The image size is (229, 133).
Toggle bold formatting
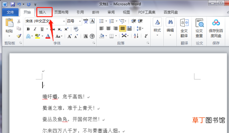point(28,29)
